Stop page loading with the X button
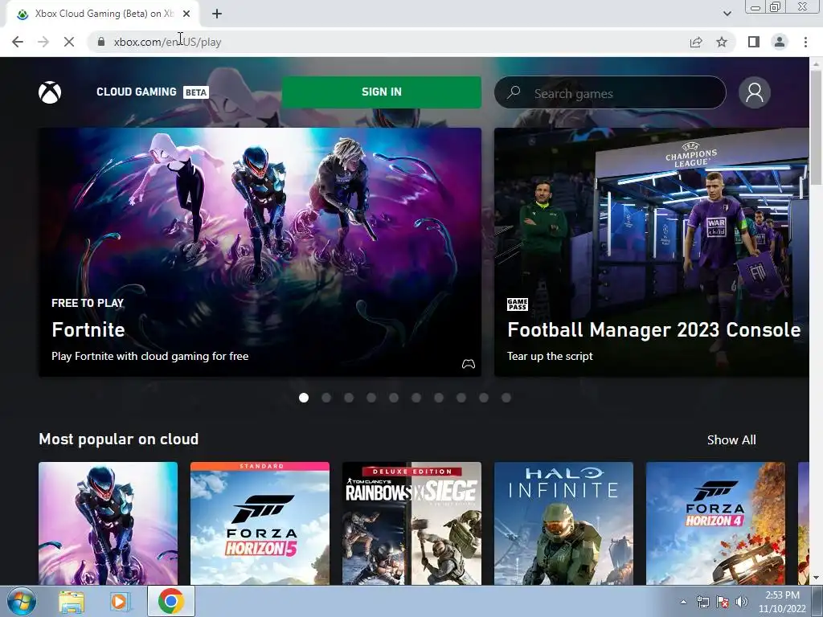 click(69, 42)
